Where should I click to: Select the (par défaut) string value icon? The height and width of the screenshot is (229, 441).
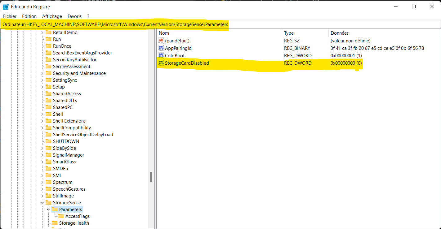point(161,41)
